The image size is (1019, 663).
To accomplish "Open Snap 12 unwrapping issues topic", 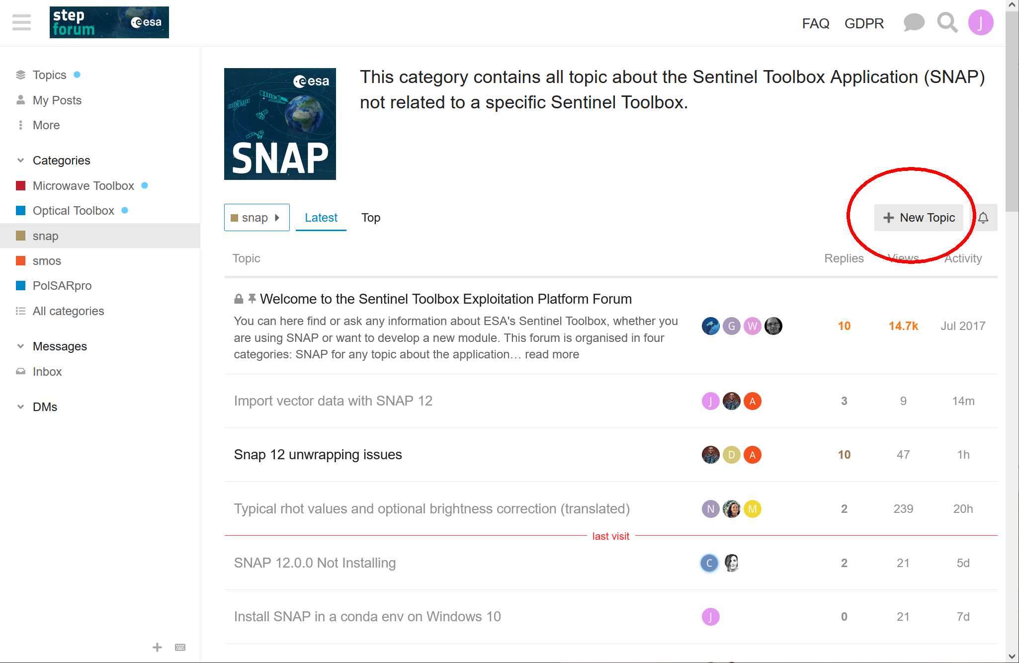I will pyautogui.click(x=318, y=455).
